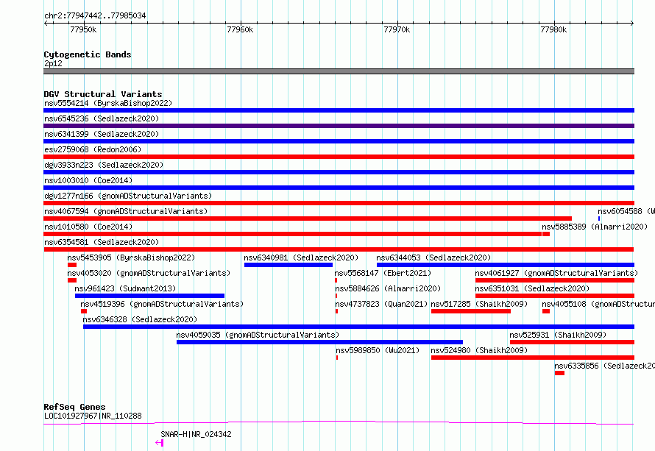Viewport: 655px width, 451px height.
Task: Click the nsv5453905 (ByrskaBishop2022) red marker
Action: 72,265
